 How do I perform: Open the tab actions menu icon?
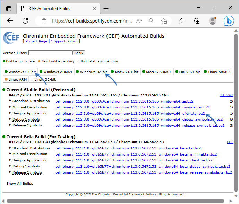coord(9,9)
